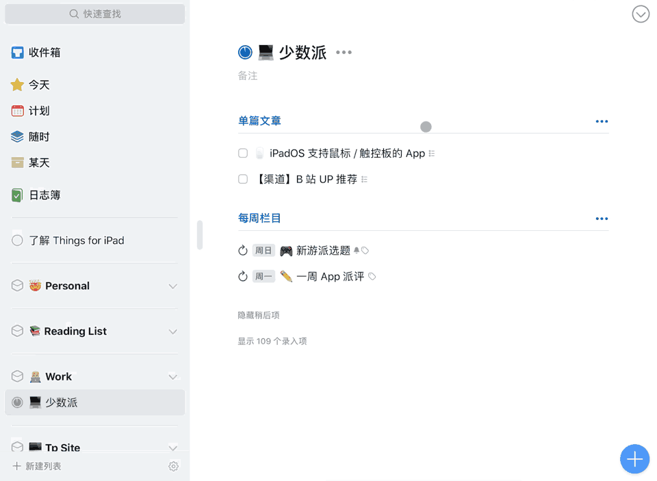Click the blue plus add-task button

click(634, 459)
